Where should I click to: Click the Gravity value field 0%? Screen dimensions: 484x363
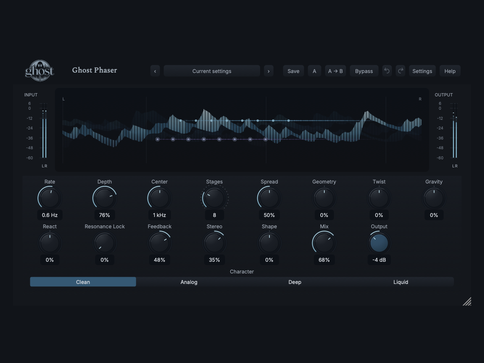click(x=434, y=215)
